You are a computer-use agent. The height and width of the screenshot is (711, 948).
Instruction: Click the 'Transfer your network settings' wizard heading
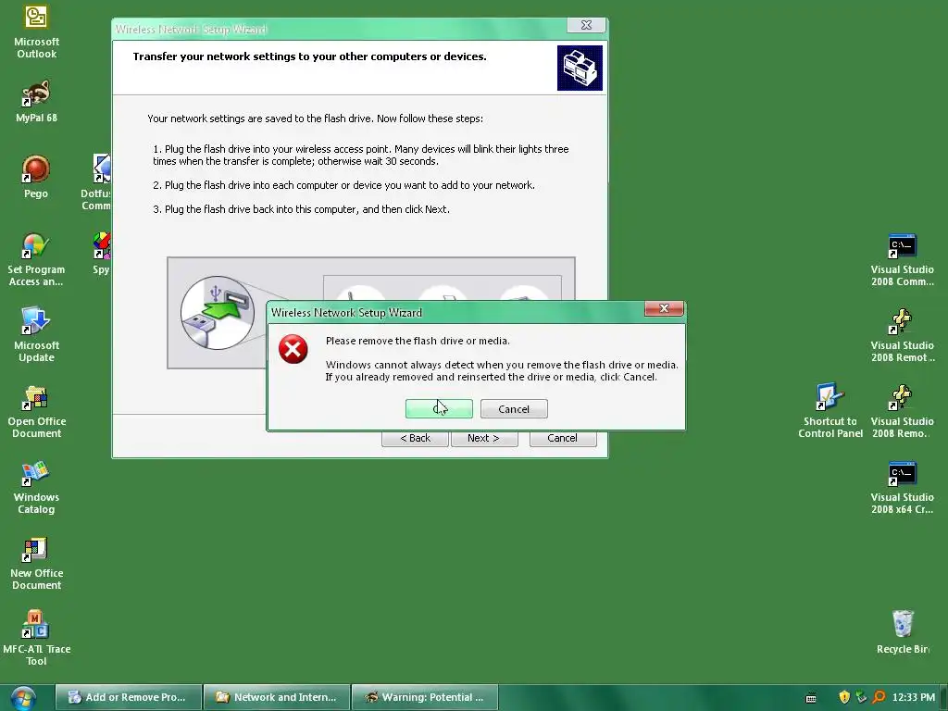[309, 56]
